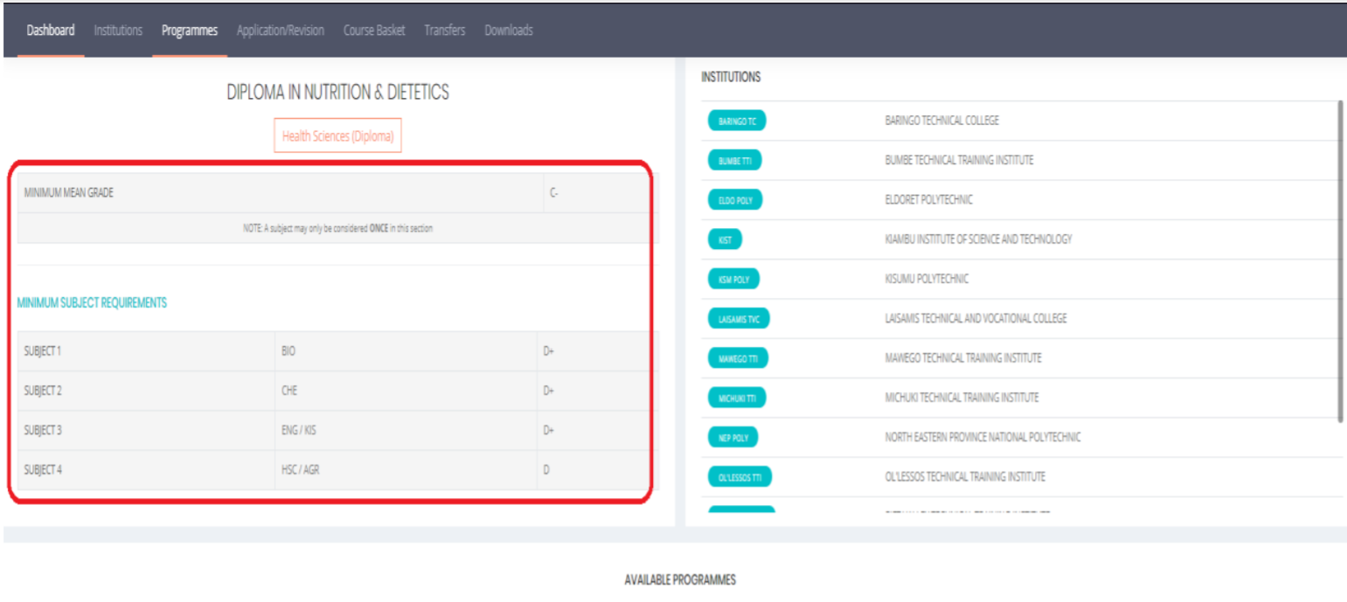Switch to the Dashboard tab

(x=50, y=30)
